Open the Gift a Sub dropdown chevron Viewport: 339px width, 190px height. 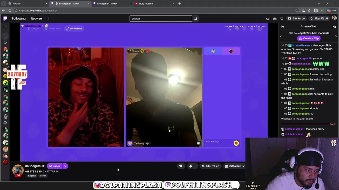point(243,166)
